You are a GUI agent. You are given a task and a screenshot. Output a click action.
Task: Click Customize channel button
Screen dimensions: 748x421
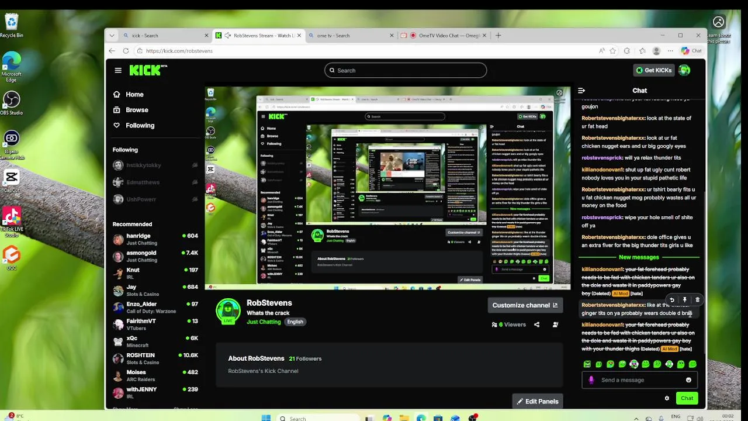(x=525, y=305)
